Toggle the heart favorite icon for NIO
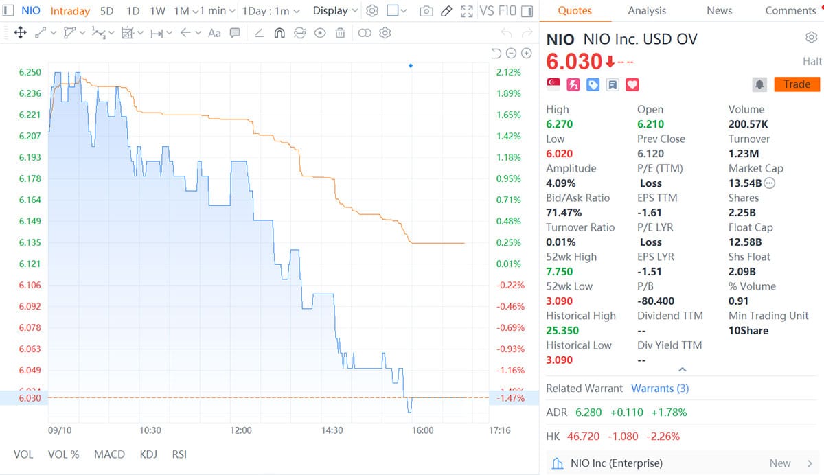824x475 pixels. click(630, 84)
